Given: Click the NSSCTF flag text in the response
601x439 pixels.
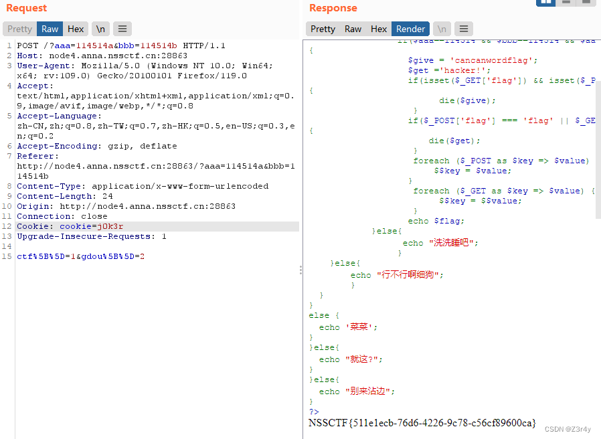Looking at the screenshot, I should (x=422, y=423).
